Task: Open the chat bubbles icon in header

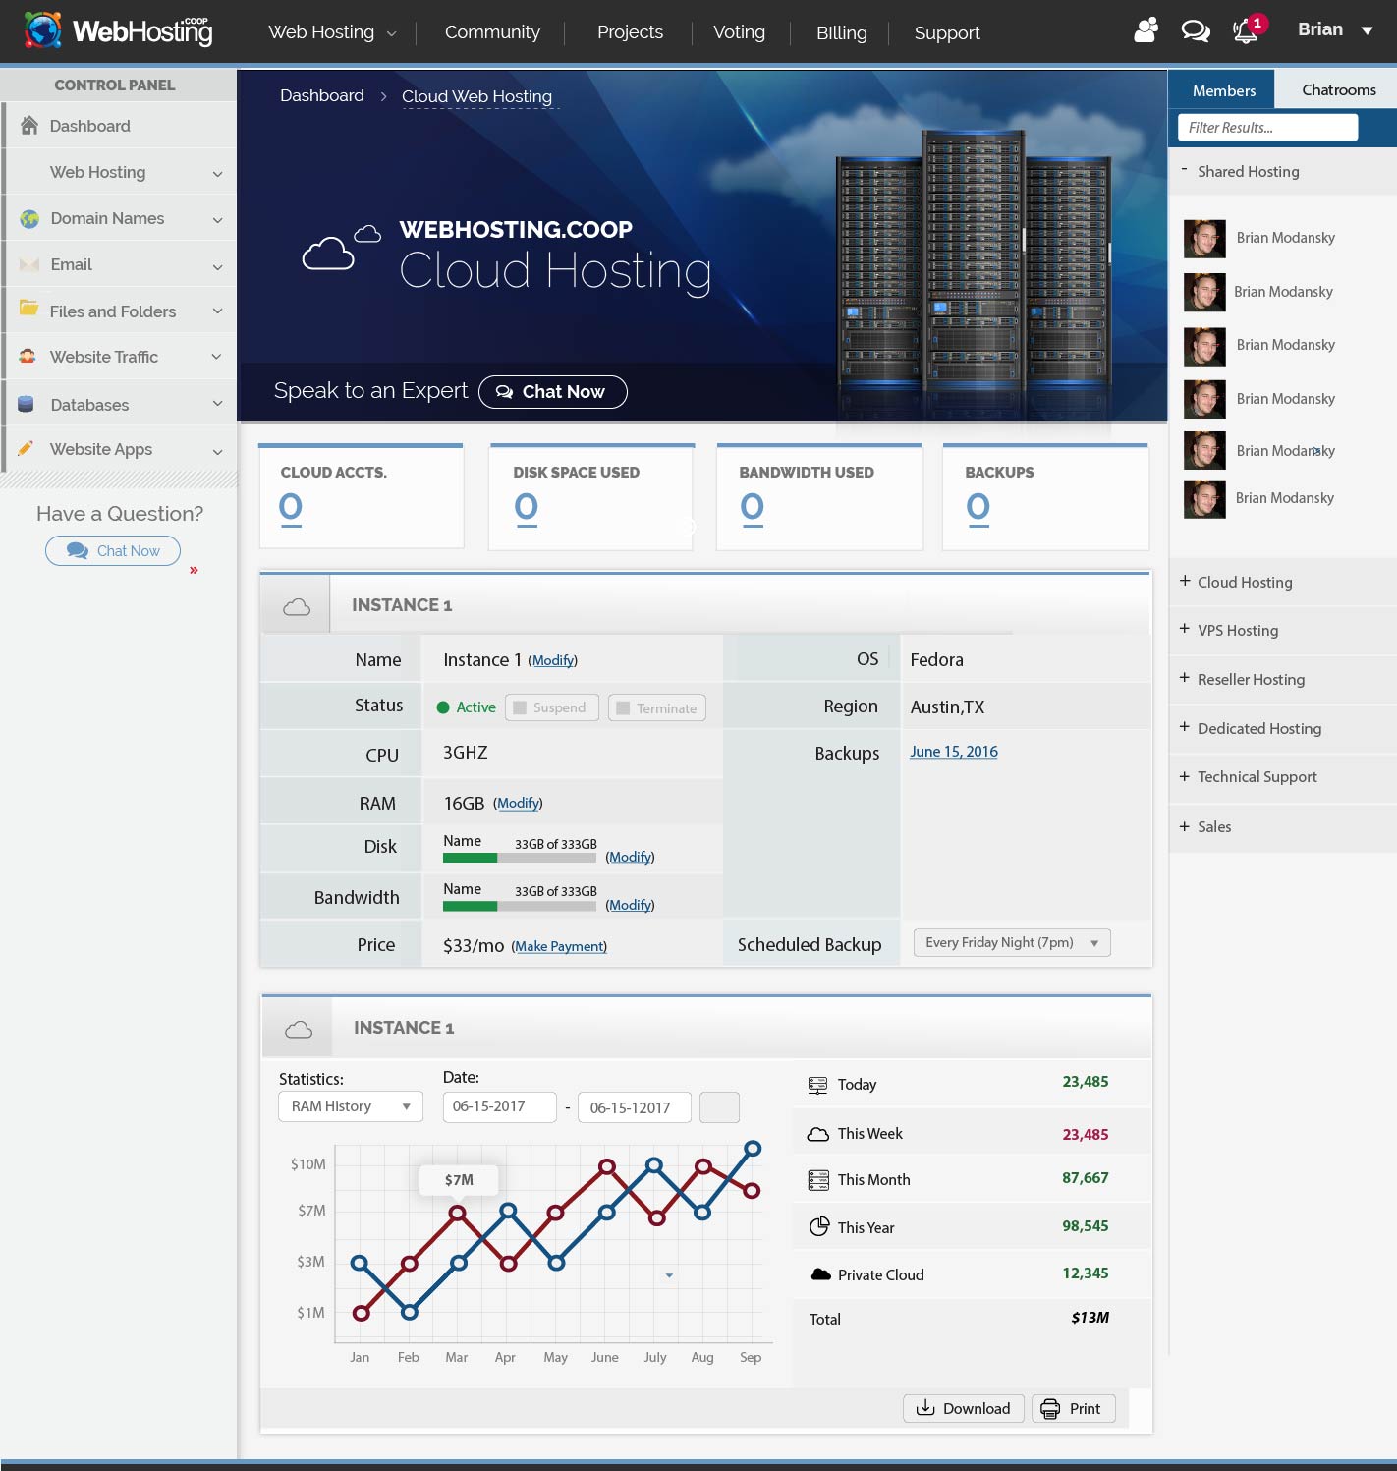Action: point(1196,31)
